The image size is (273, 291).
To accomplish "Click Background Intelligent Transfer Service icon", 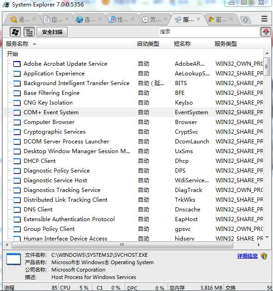I will pos(17,83).
